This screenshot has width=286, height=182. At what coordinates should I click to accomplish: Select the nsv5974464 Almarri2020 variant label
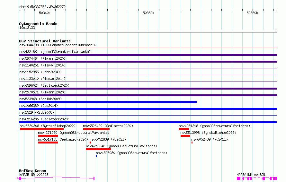coord(42,58)
